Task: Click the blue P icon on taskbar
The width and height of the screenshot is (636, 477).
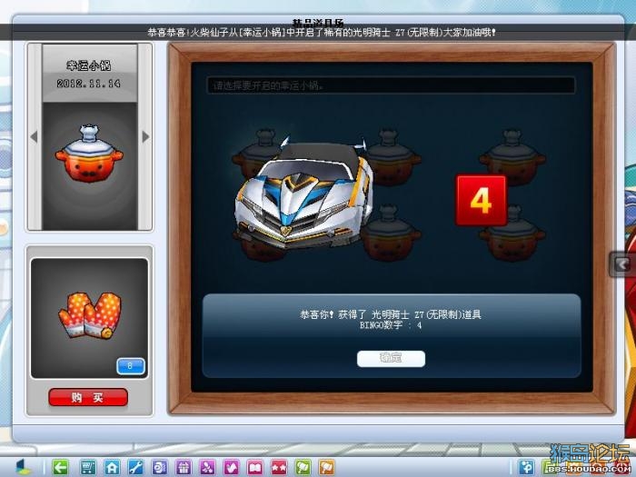Action: coord(527,467)
